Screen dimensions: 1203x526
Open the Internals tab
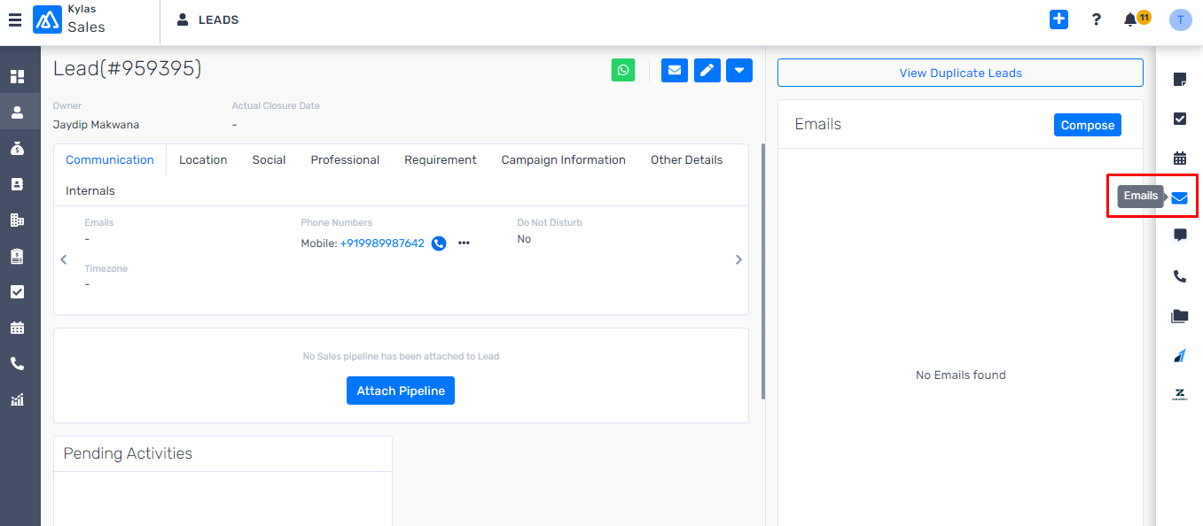[x=90, y=190]
